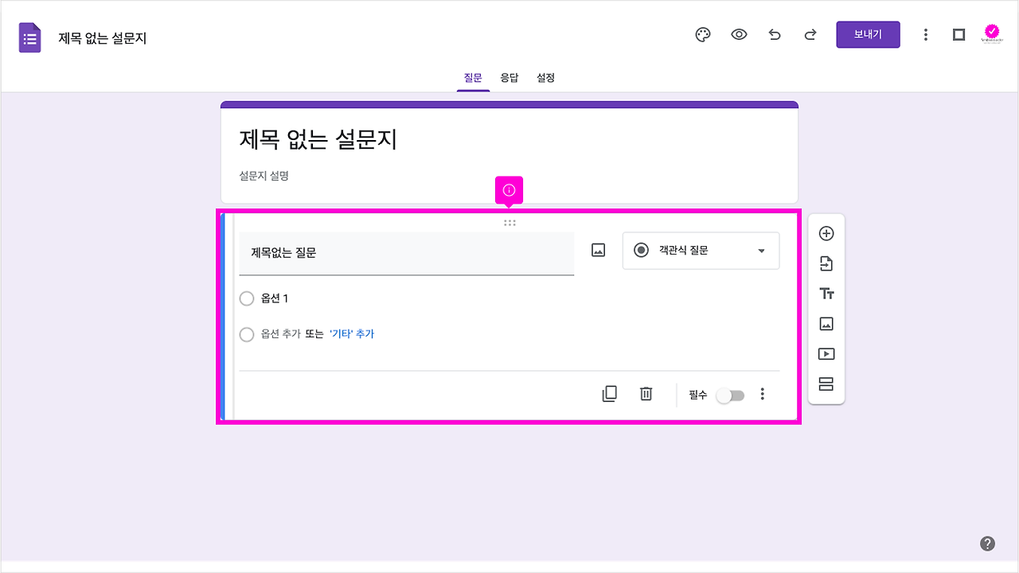This screenshot has height=573, width=1019.
Task: Preview the form with the eye icon
Action: tap(739, 34)
